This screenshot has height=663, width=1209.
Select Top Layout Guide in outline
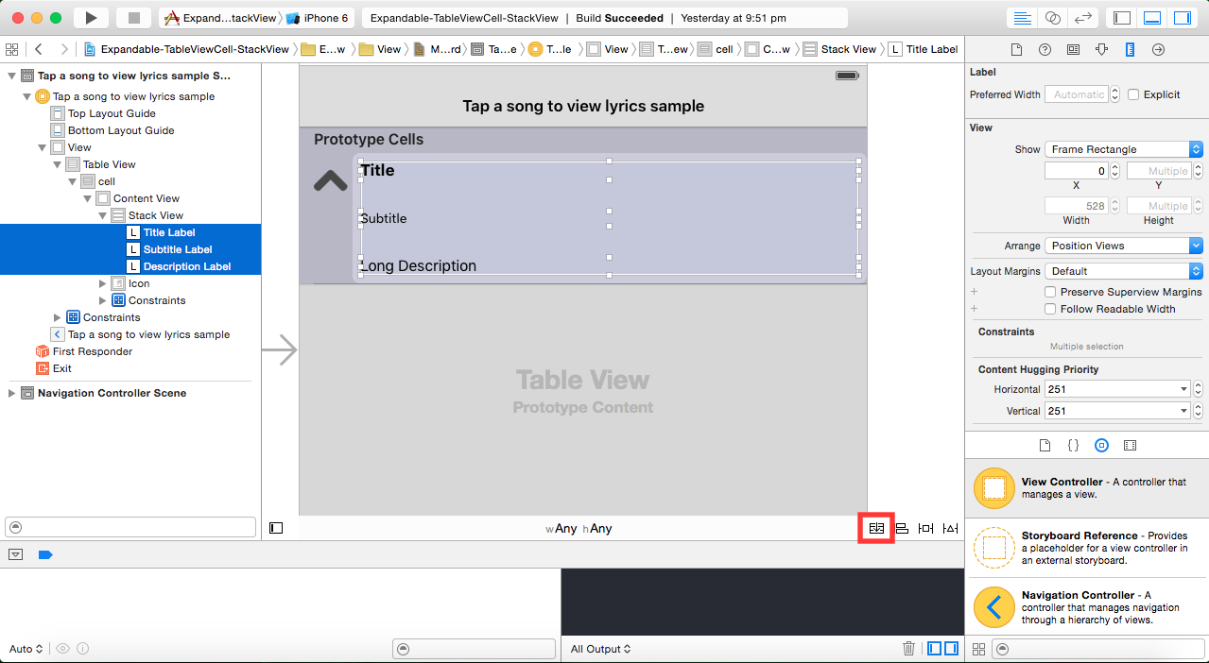tap(112, 113)
